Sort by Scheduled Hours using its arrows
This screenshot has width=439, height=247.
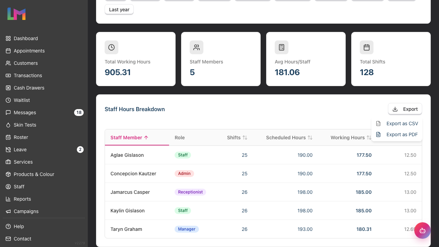pyautogui.click(x=310, y=138)
